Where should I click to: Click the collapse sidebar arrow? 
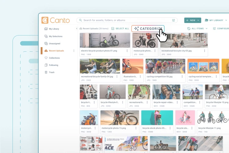click(x=77, y=28)
